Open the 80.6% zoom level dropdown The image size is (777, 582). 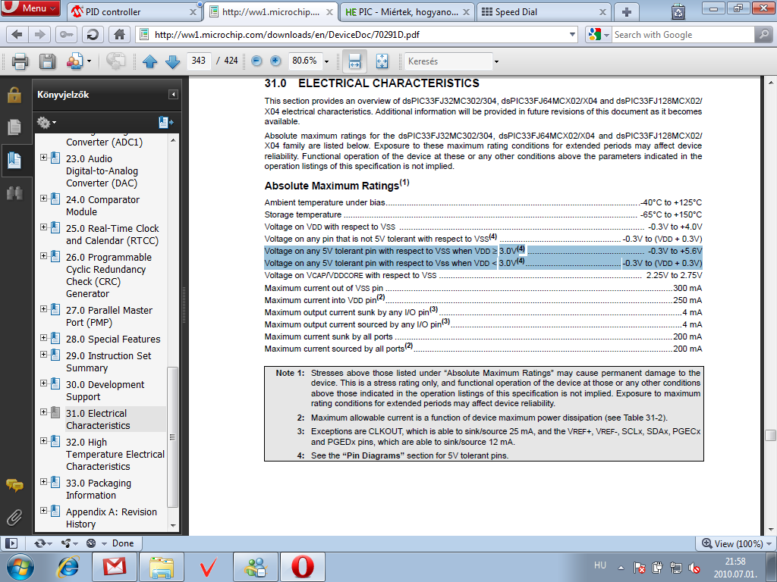[326, 61]
